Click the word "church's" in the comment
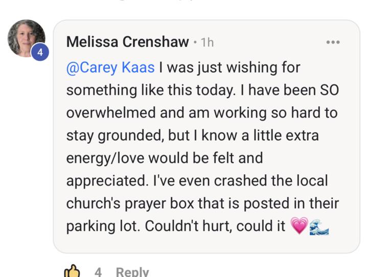 94,203
